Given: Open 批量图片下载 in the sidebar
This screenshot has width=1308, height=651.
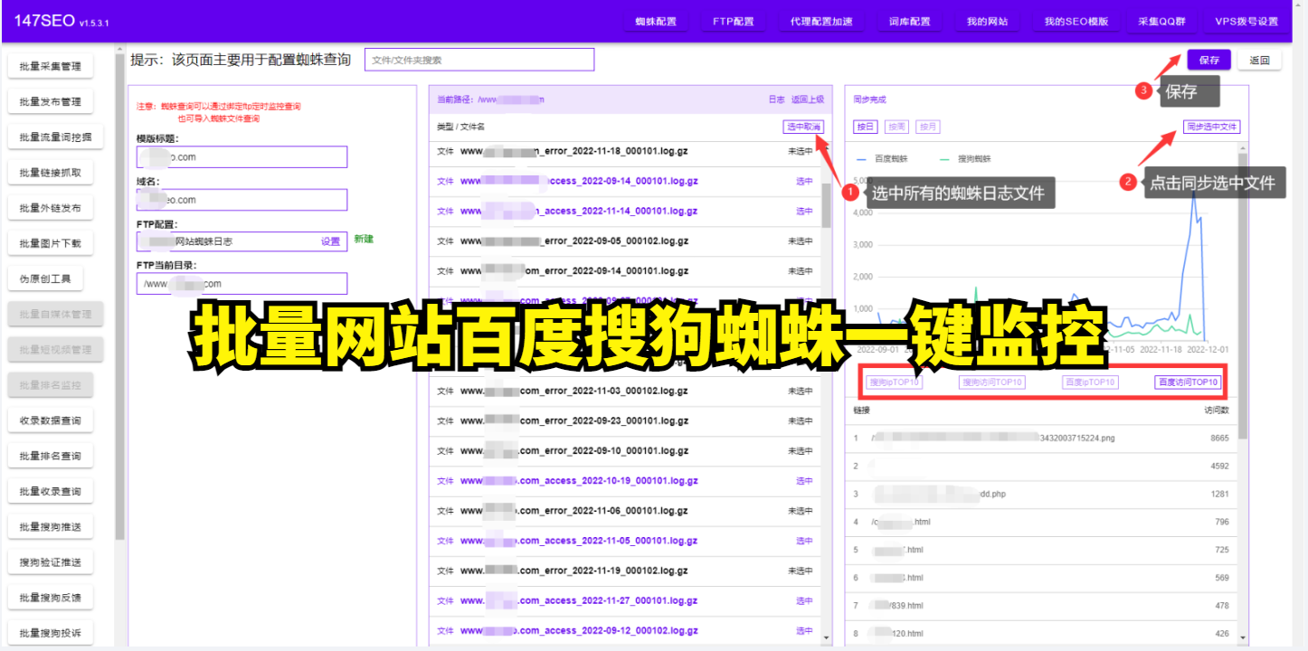Looking at the screenshot, I should [50, 243].
